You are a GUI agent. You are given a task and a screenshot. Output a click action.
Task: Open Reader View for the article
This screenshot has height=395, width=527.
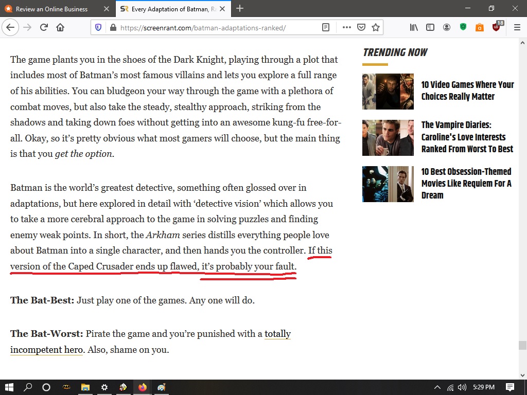click(x=326, y=28)
